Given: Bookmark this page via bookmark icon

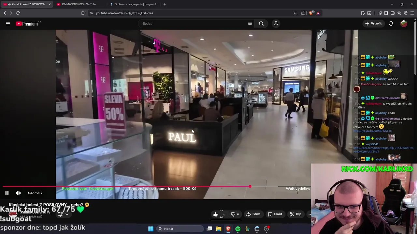Looking at the screenshot, I should point(83,13).
